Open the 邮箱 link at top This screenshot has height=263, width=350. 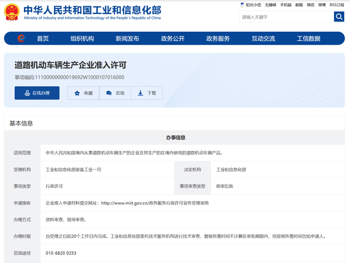[299, 5]
